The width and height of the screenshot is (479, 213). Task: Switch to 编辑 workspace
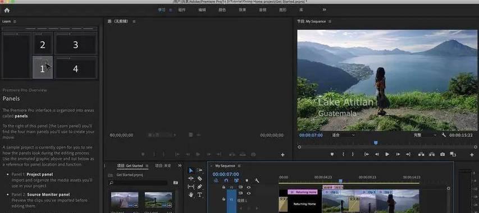point(202,10)
